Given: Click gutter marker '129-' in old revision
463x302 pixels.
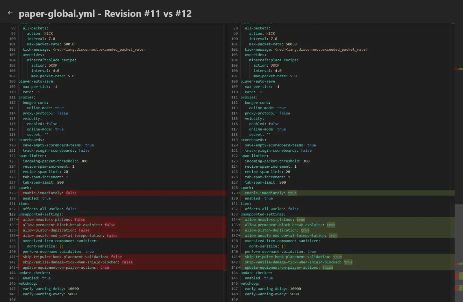Looking at the screenshot, I should pyautogui.click(x=14, y=193).
